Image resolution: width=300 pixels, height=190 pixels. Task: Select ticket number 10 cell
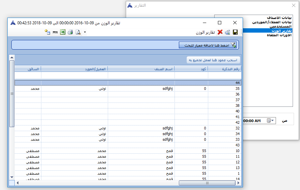pos(225,151)
